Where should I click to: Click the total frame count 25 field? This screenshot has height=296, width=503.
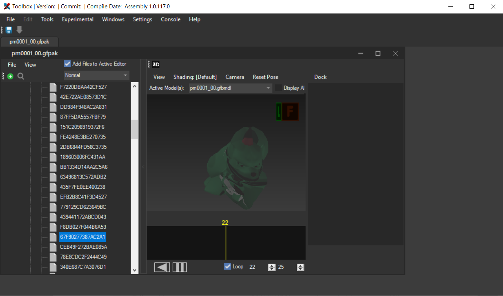click(287, 267)
